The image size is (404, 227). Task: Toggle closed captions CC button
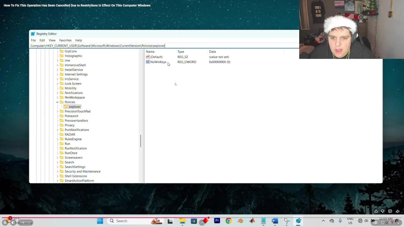(383, 223)
